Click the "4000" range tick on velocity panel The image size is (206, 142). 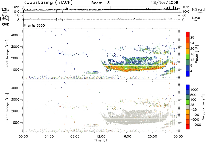coord(15,88)
